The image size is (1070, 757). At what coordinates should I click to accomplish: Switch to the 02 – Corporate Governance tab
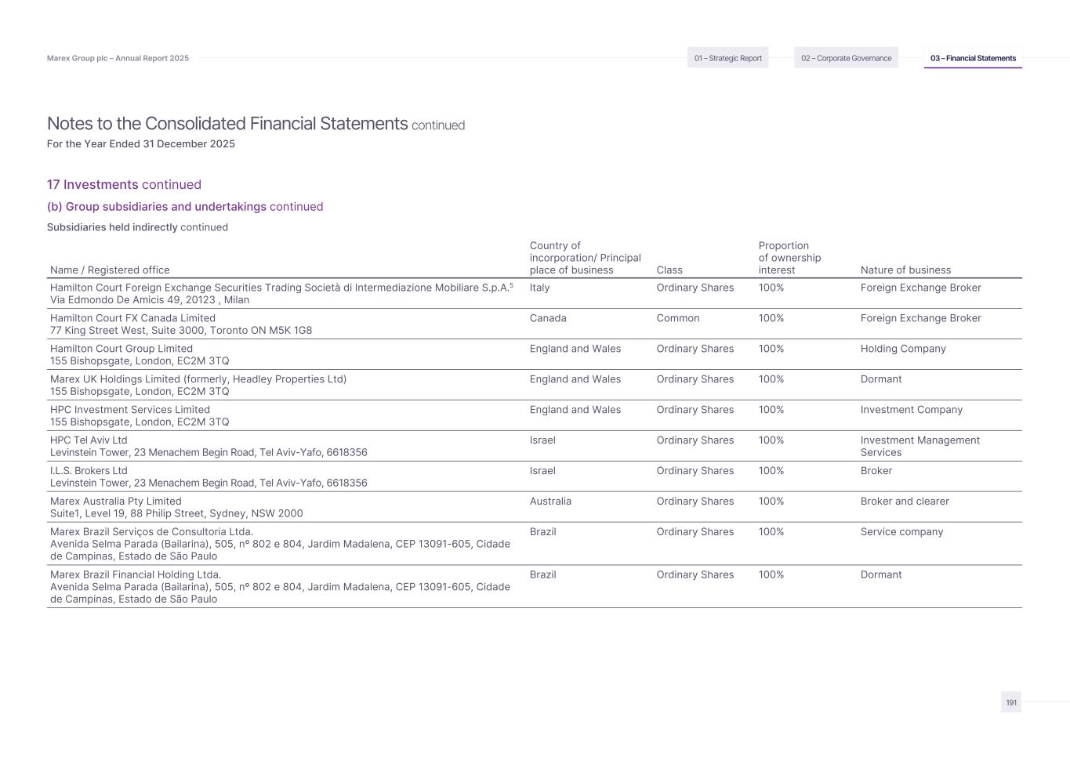tap(846, 58)
